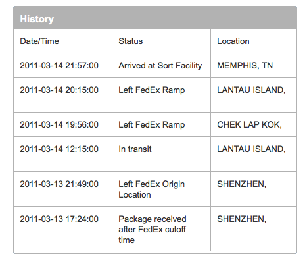Image resolution: width=307 pixels, height=264 pixels.
Task: Select the Date/Time column header
Action: pyautogui.click(x=39, y=41)
